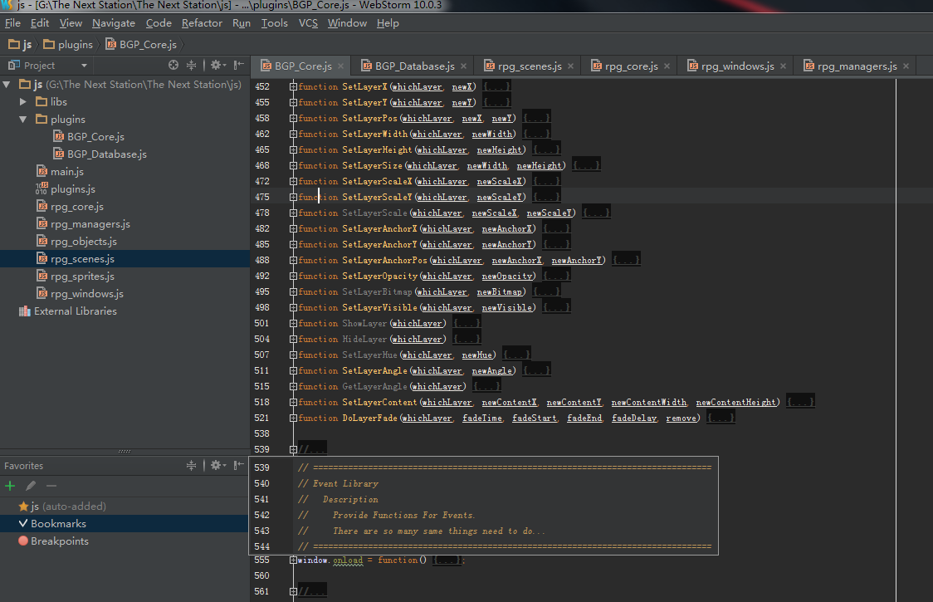Switch to the rpg_windows.js tab
The height and width of the screenshot is (602, 933).
[x=738, y=66]
